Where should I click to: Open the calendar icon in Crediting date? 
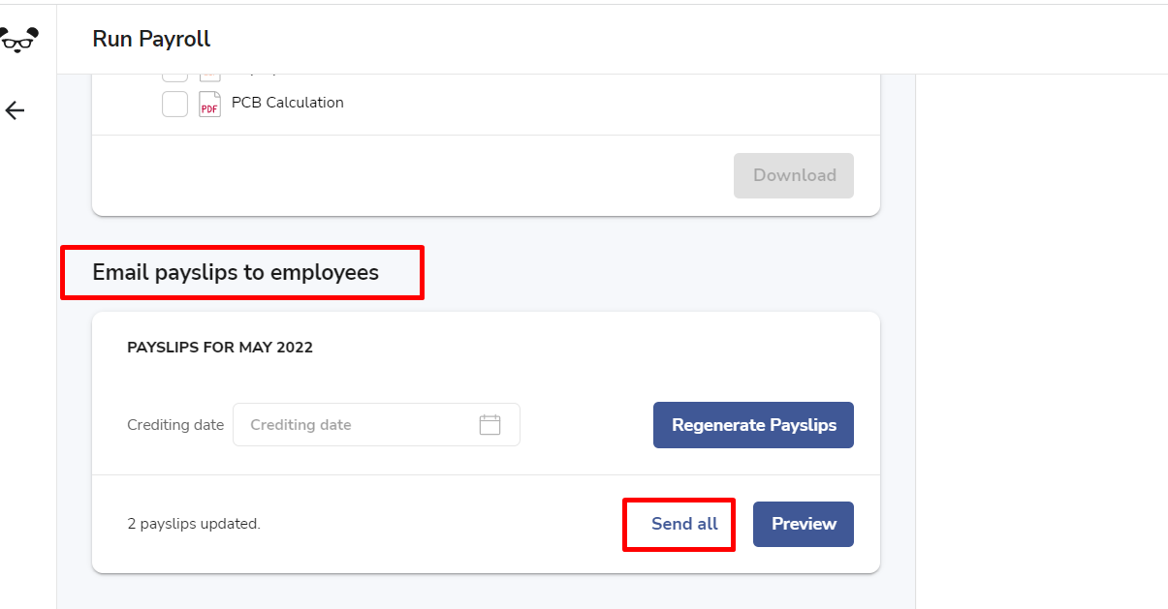point(490,424)
